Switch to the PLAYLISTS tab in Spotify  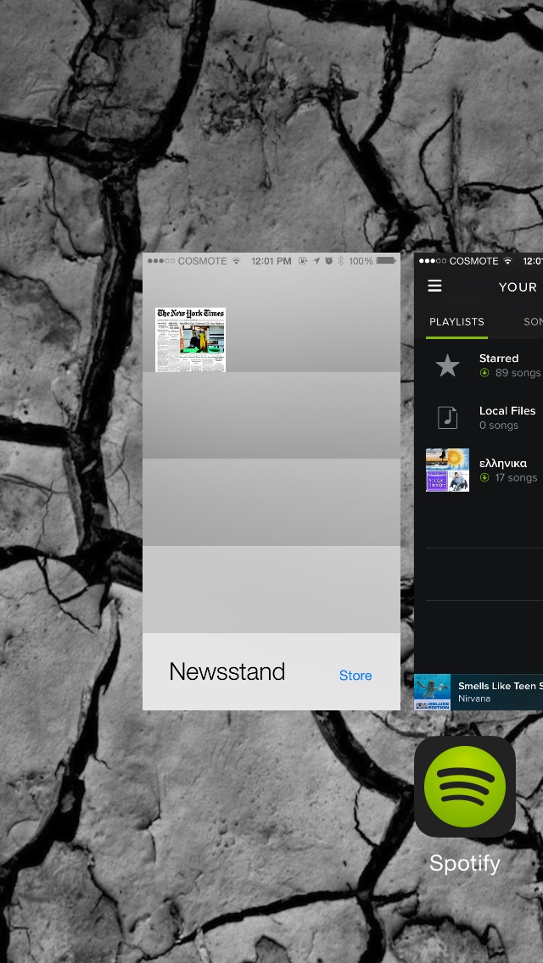click(457, 322)
